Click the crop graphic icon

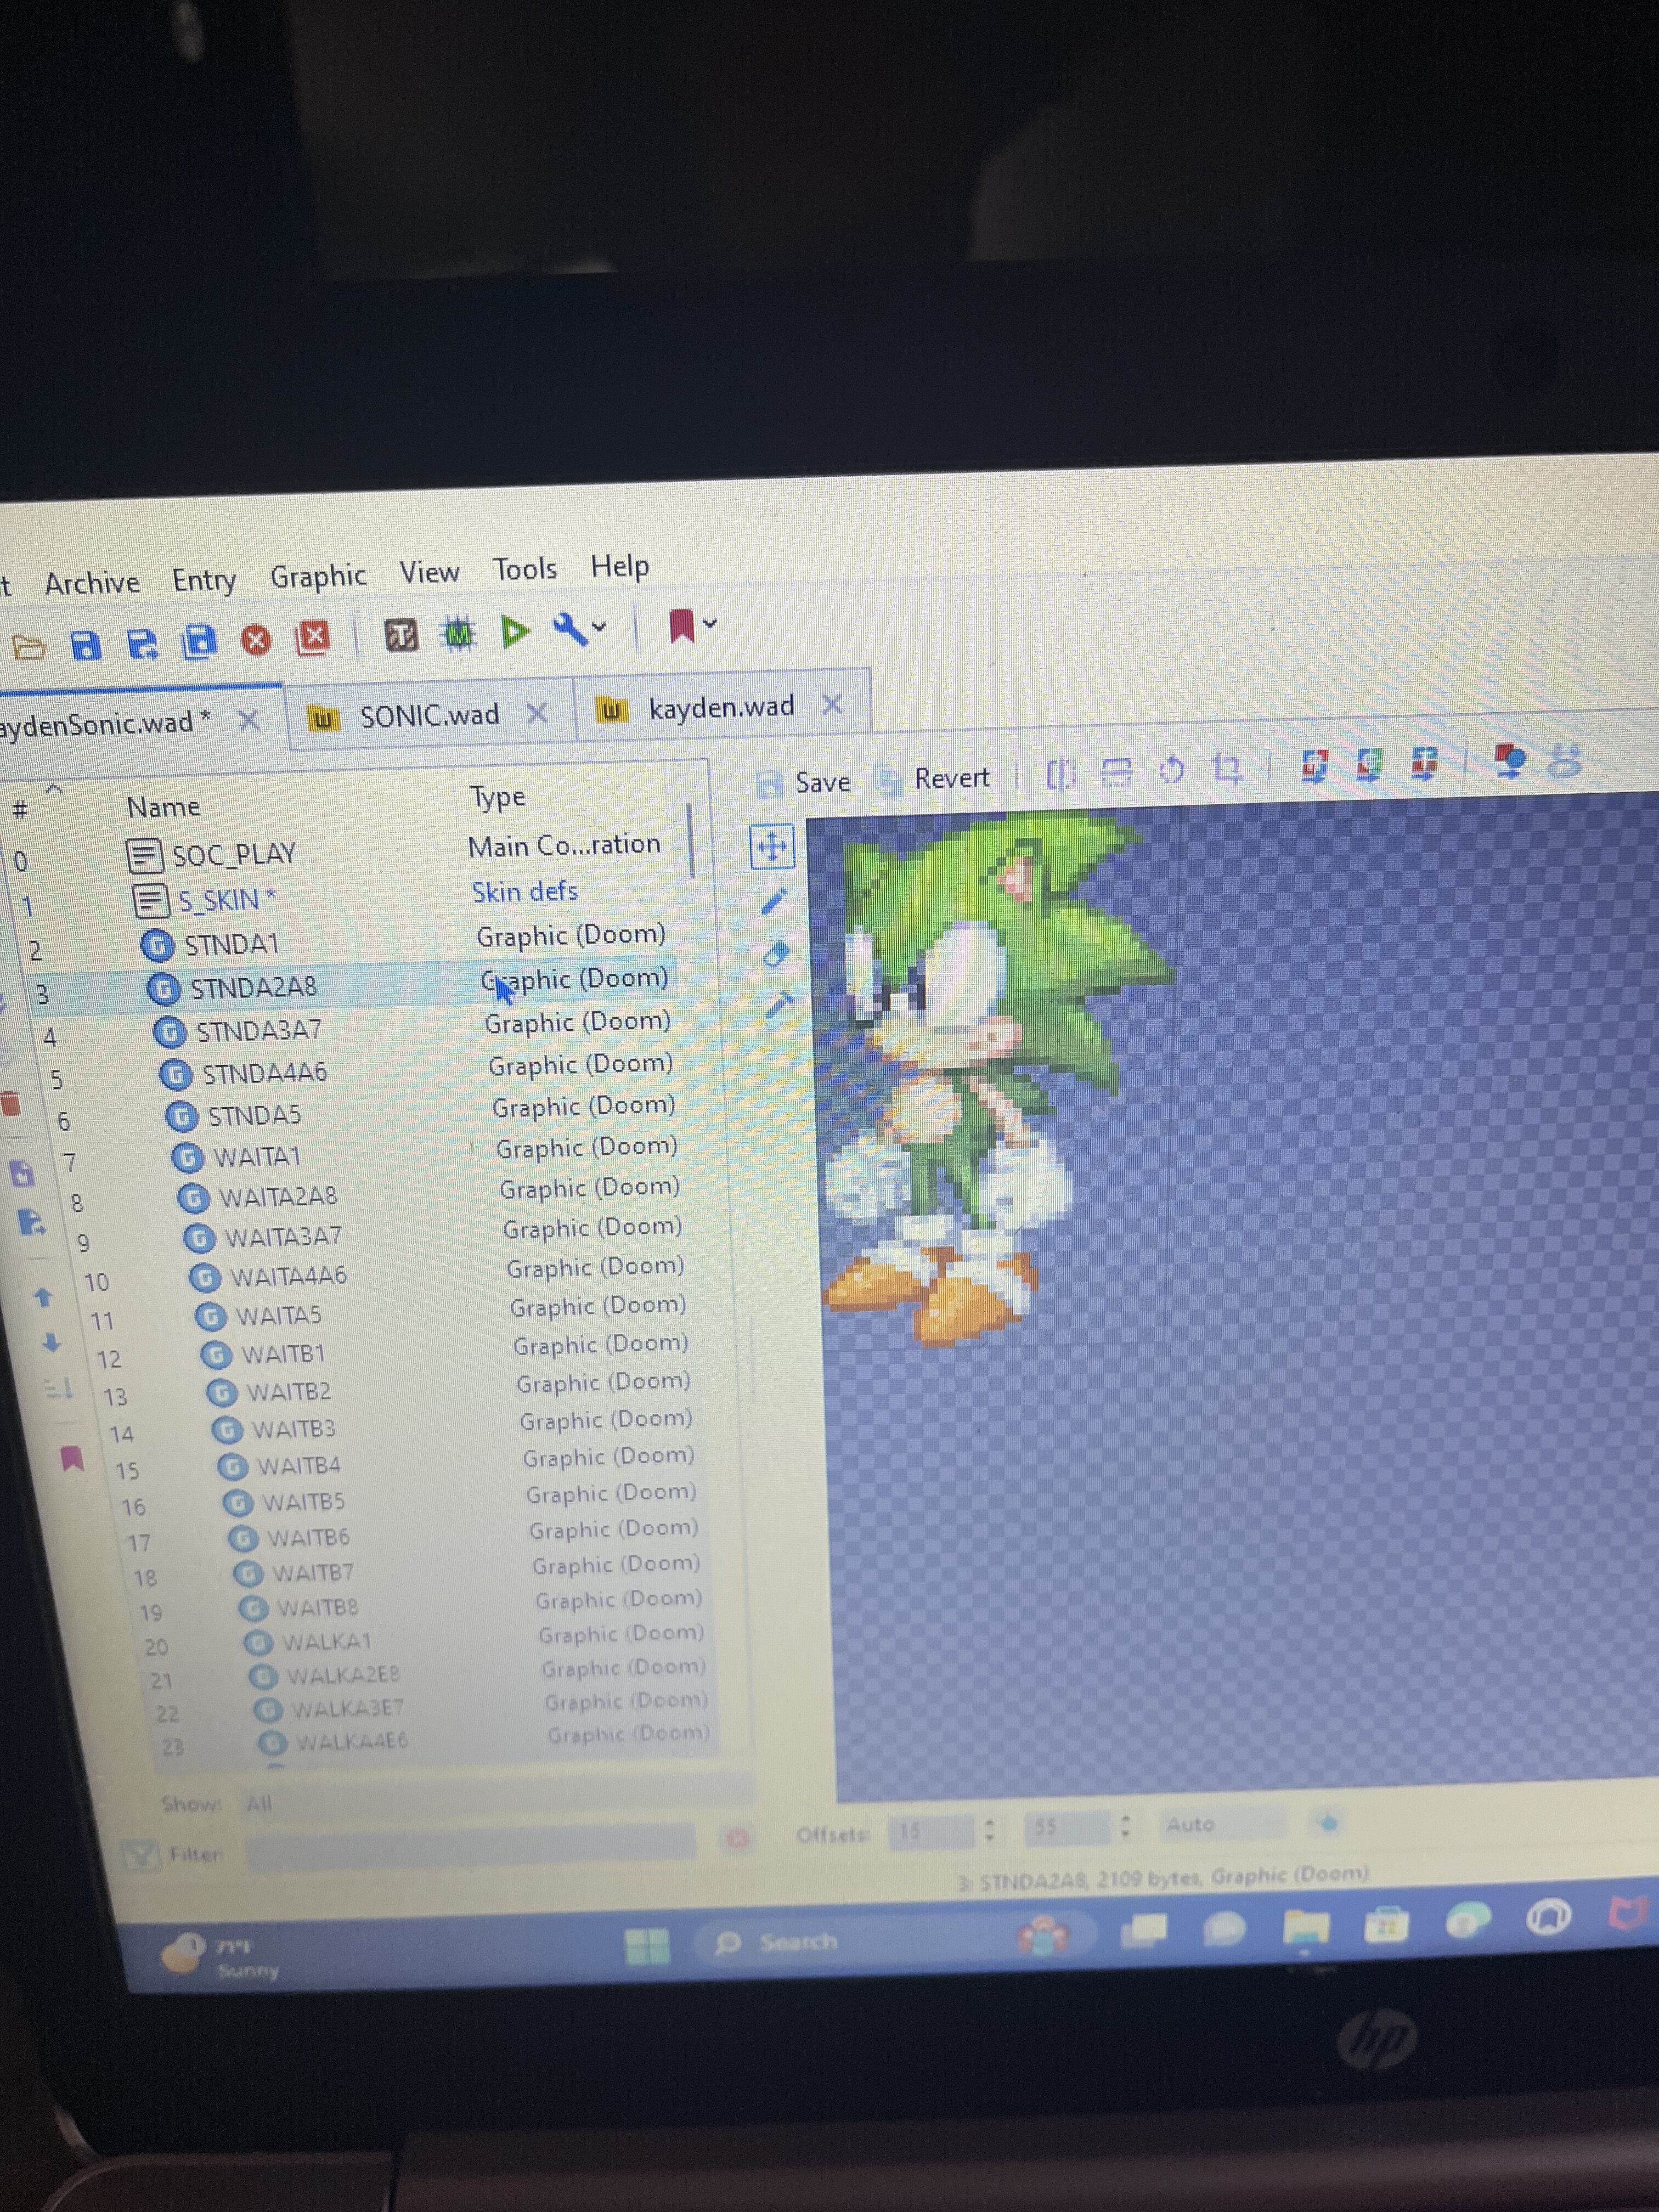pyautogui.click(x=1227, y=768)
